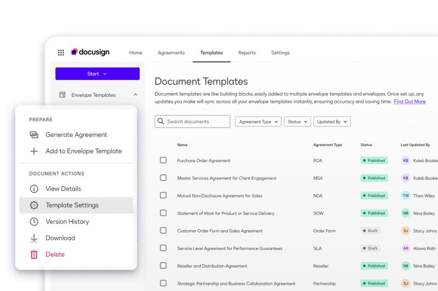Screen dimensions: 438x291
Task: Select Template Settings menu entry
Action: (76, 205)
